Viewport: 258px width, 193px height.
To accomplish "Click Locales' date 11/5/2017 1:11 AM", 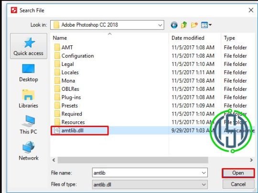I will pyautogui.click(x=193, y=73).
